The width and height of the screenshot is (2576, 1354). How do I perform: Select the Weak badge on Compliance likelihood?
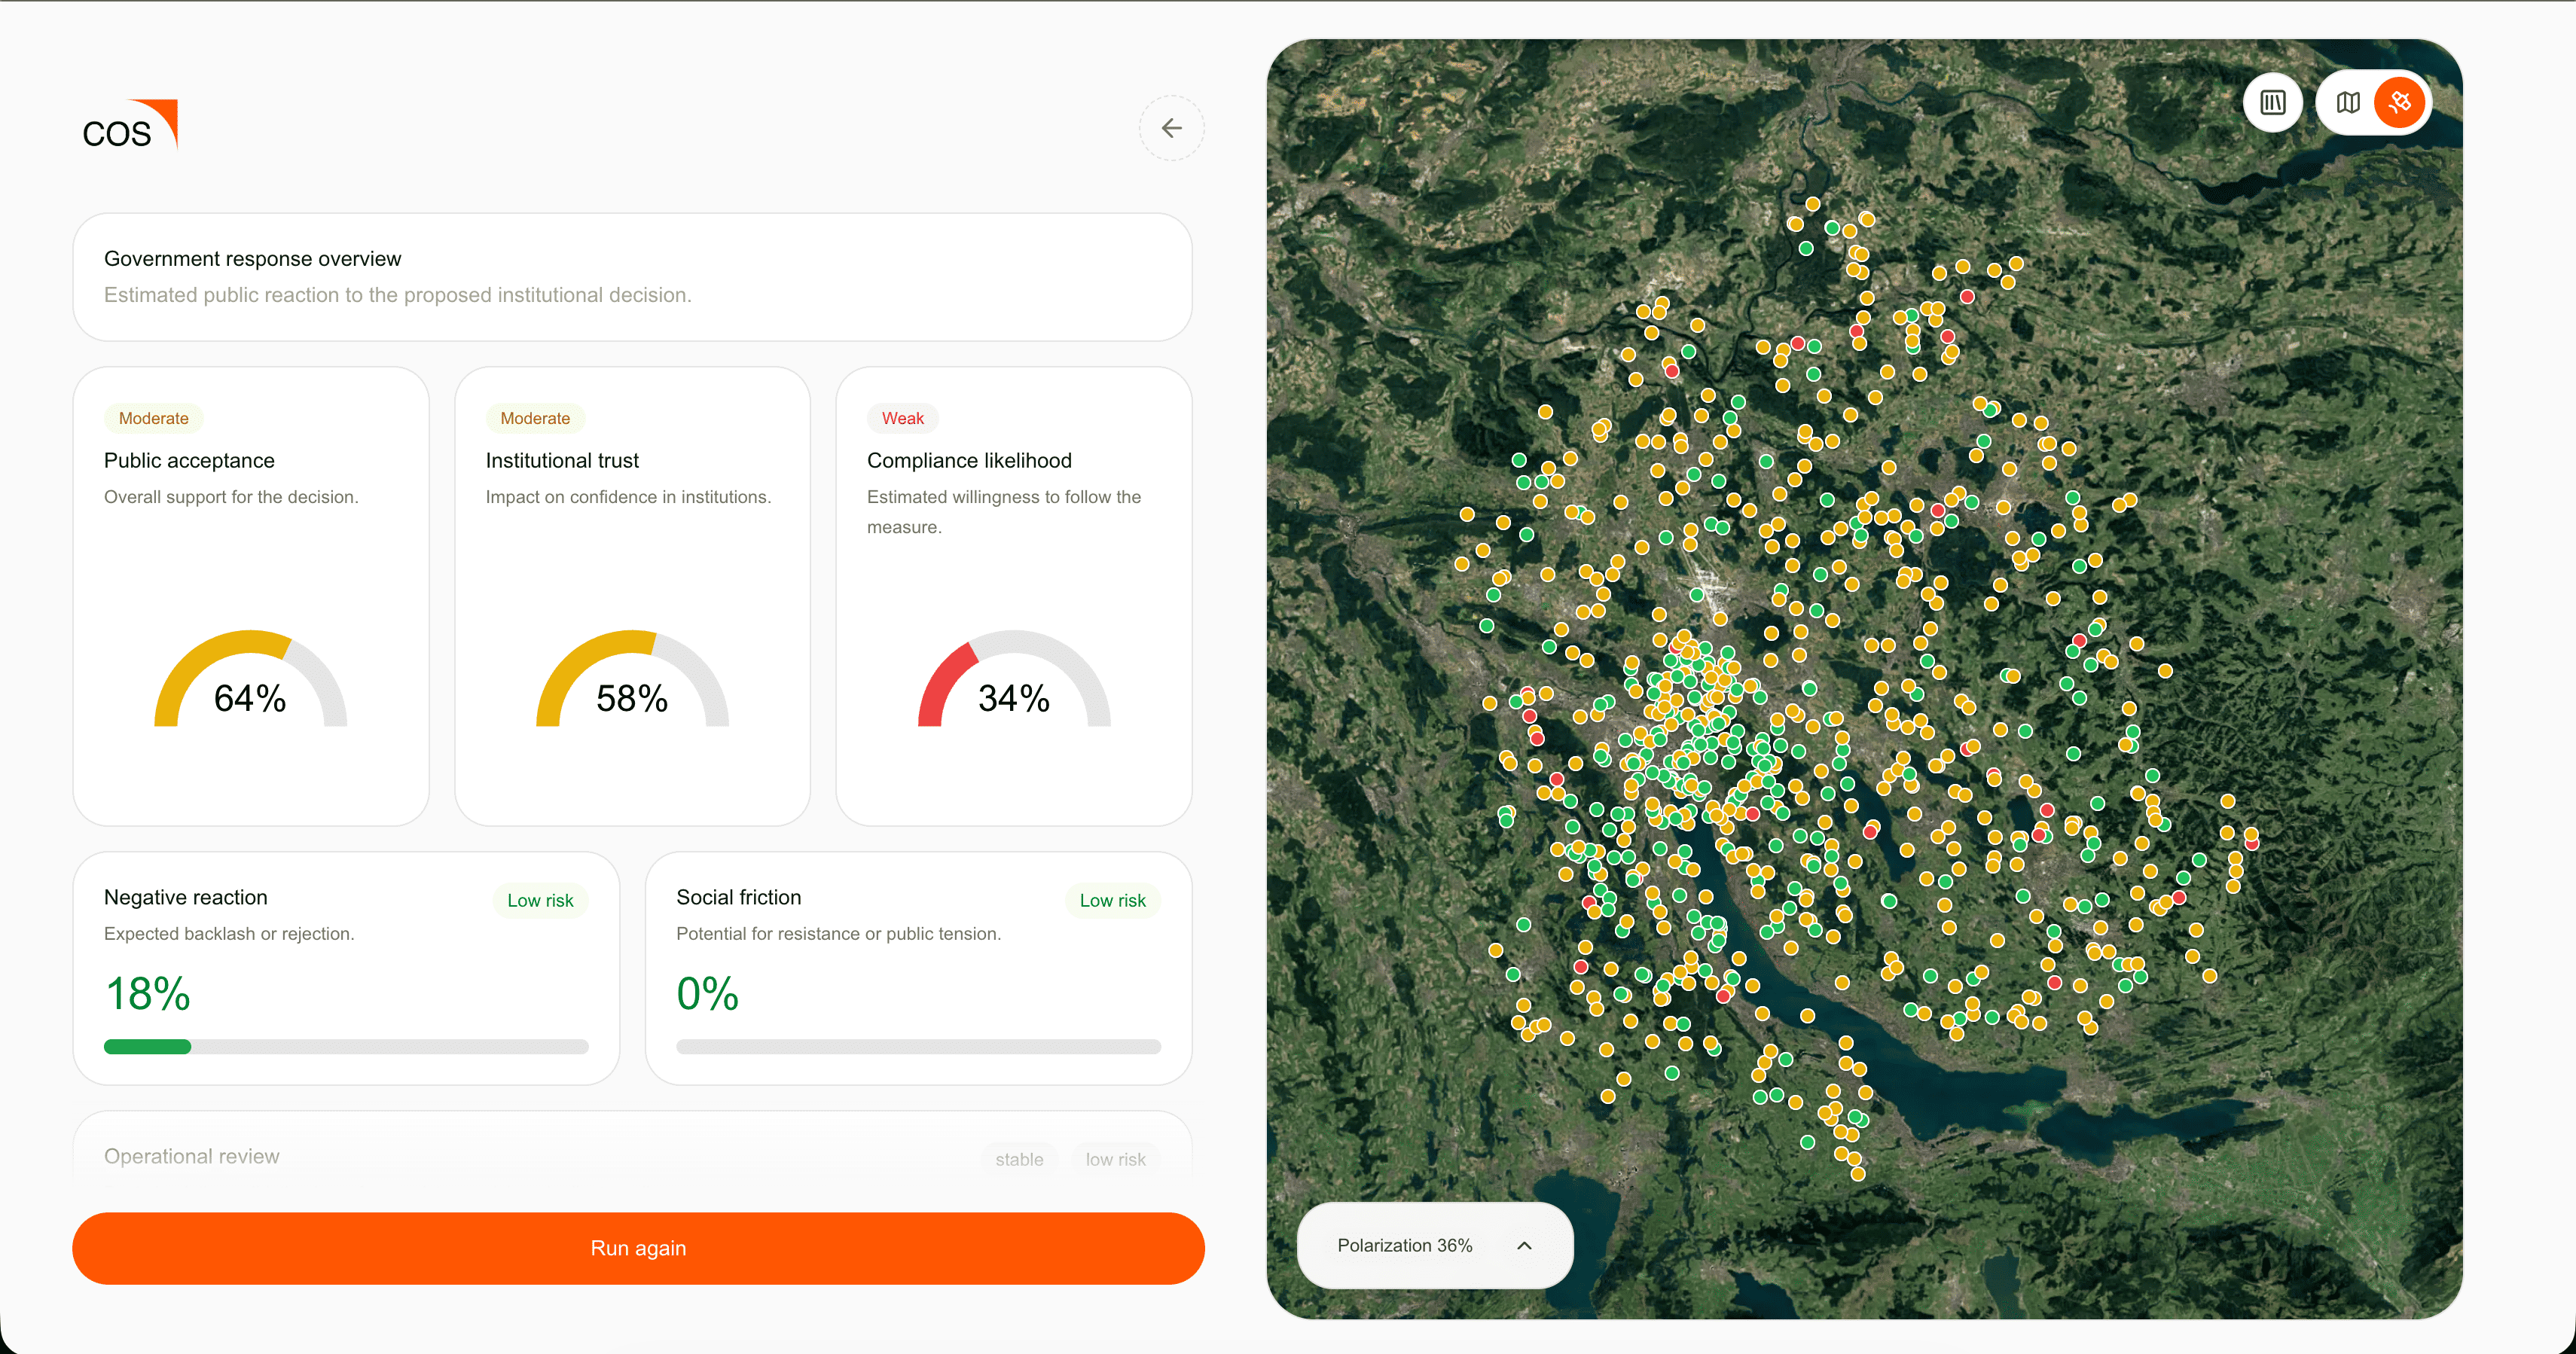coord(902,418)
